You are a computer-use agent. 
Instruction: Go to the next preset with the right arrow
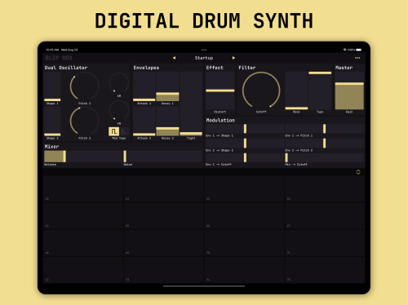click(x=233, y=58)
